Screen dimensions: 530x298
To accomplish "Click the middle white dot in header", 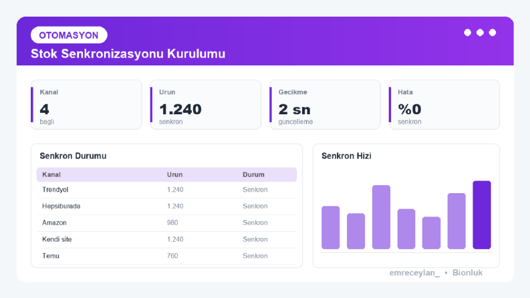I will point(480,33).
